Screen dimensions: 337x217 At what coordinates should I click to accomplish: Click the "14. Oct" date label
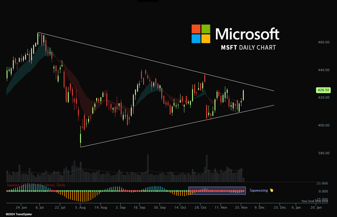(180, 207)
